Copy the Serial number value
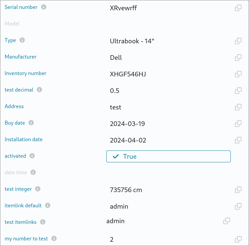This screenshot has width=249, height=246. [x=238, y=8]
